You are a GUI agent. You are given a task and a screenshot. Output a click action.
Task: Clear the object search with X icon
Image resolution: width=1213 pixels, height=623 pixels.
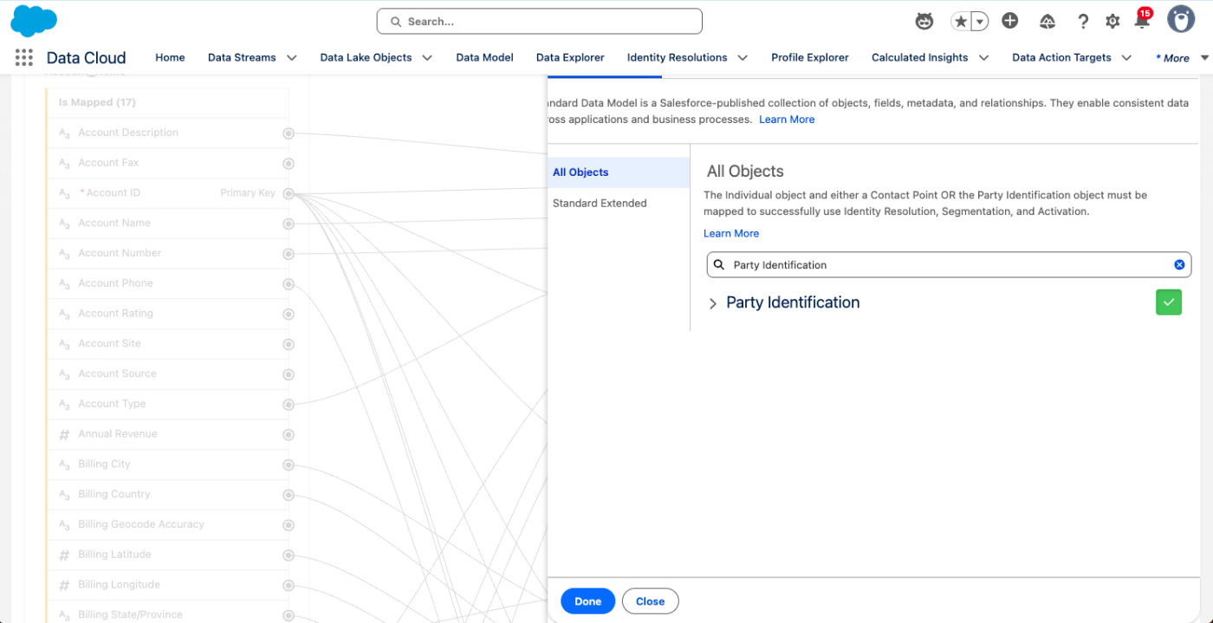1179,265
